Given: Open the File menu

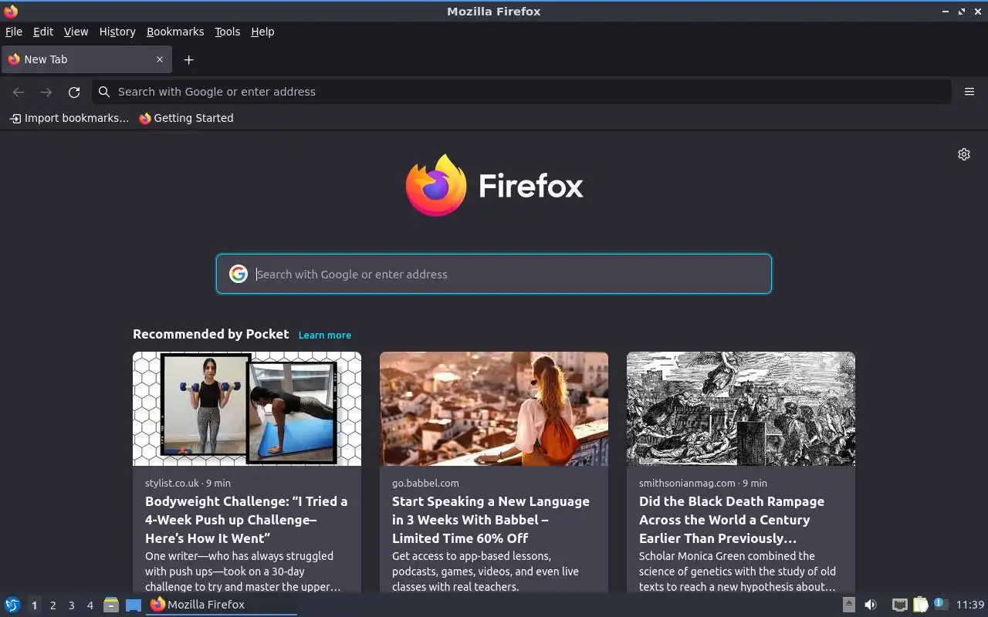Looking at the screenshot, I should (x=14, y=32).
